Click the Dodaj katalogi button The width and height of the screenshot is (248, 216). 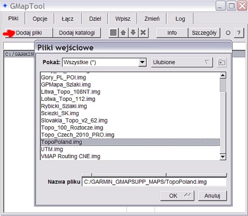point(77,33)
